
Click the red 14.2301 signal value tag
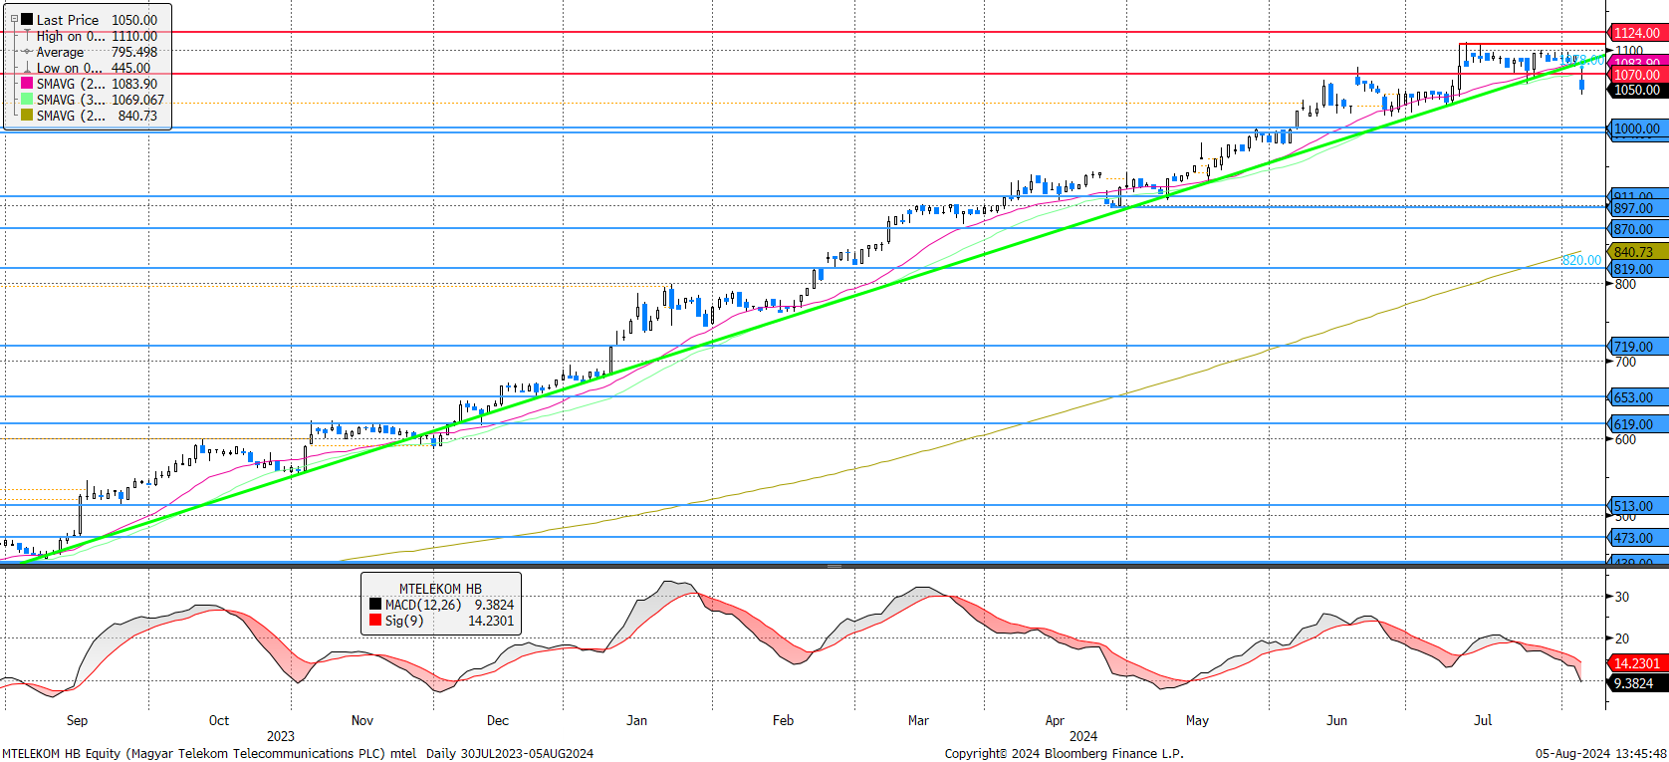[x=1638, y=663]
